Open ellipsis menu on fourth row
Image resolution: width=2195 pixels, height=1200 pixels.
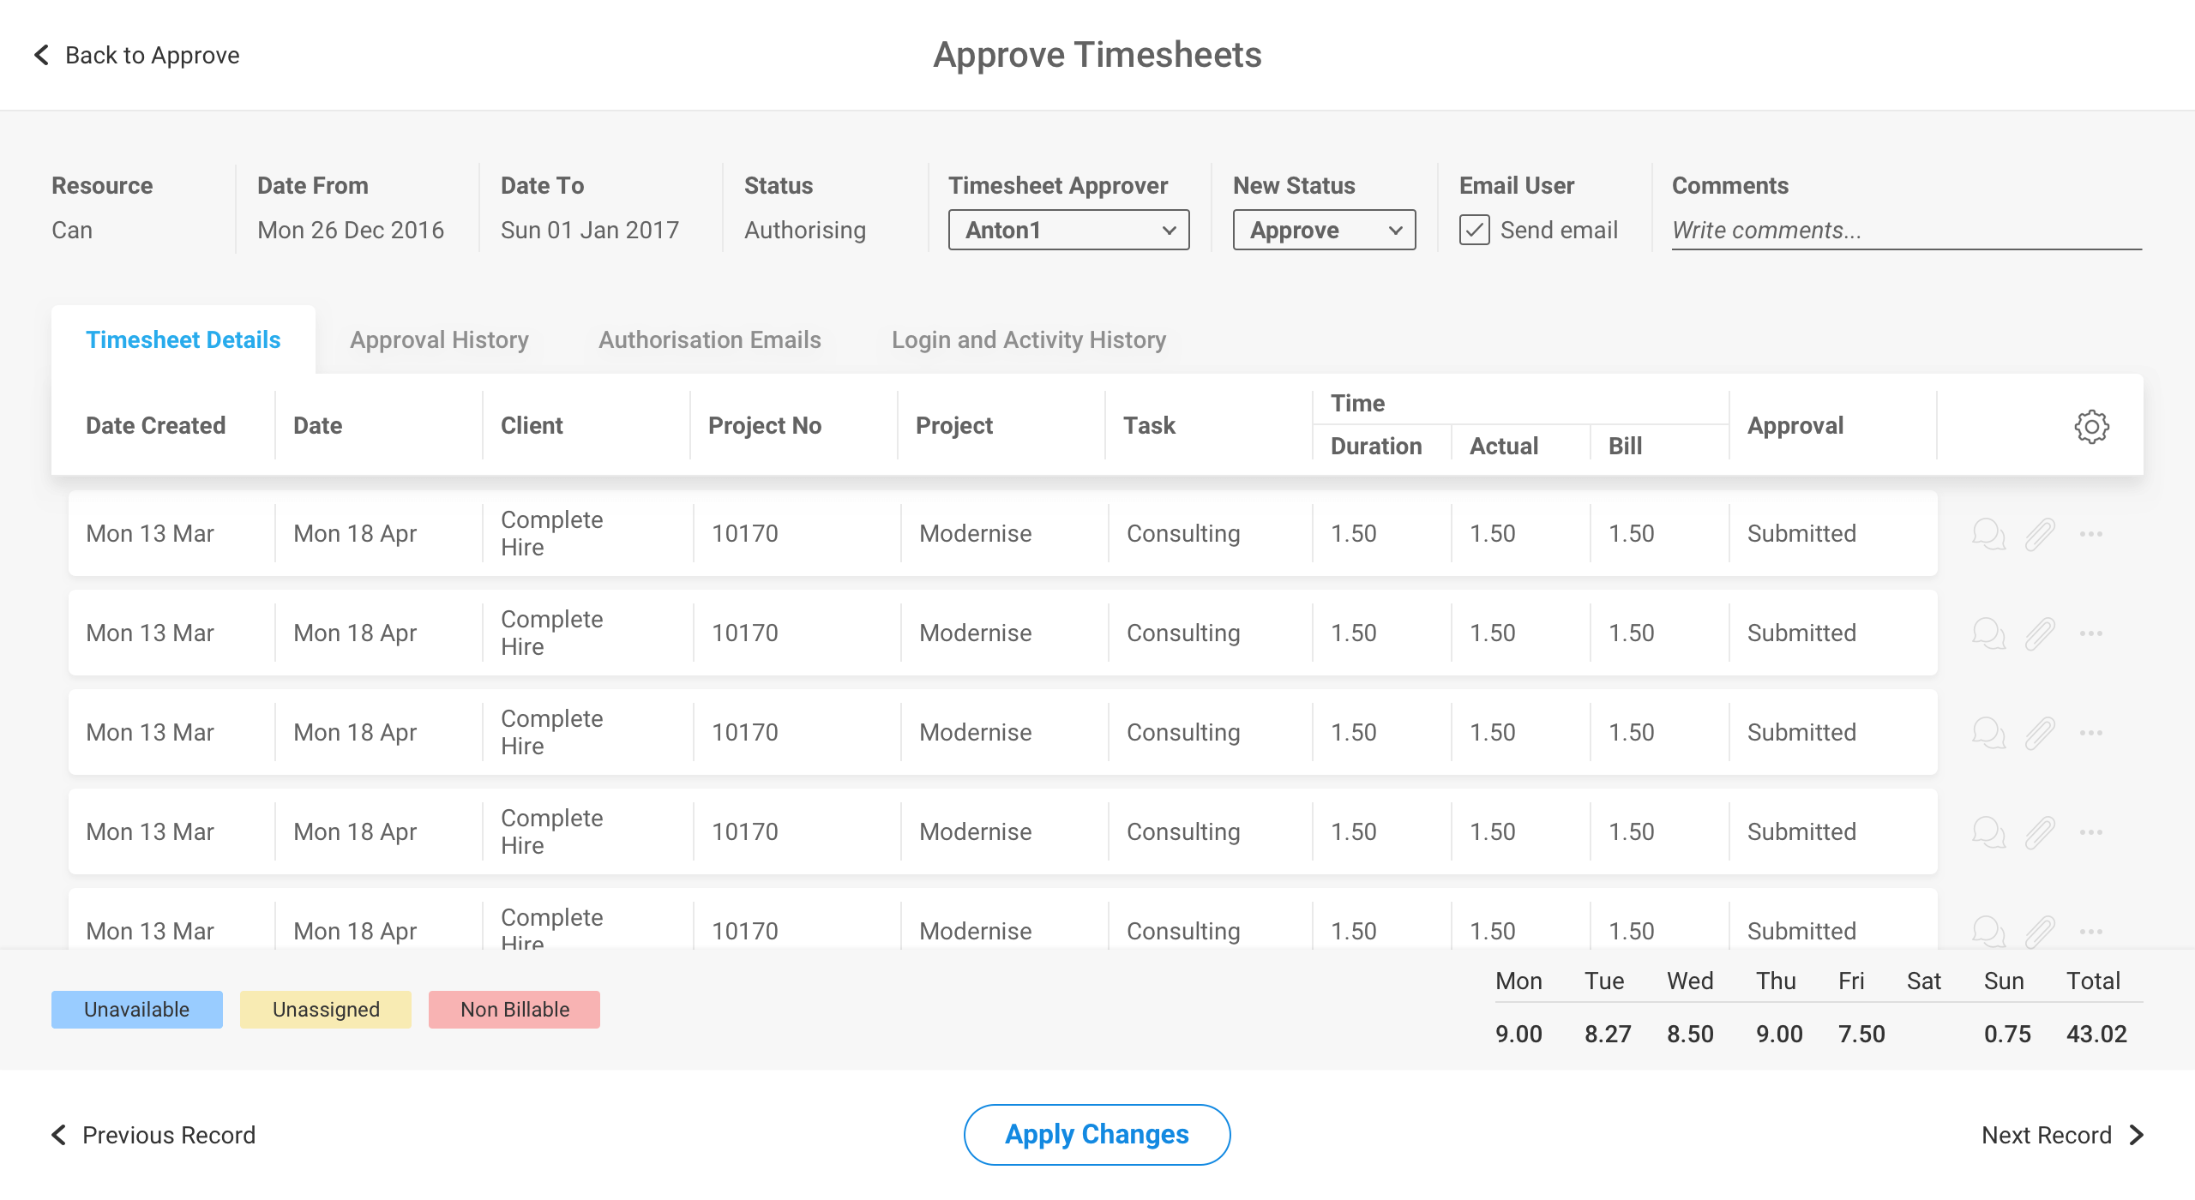[2091, 832]
